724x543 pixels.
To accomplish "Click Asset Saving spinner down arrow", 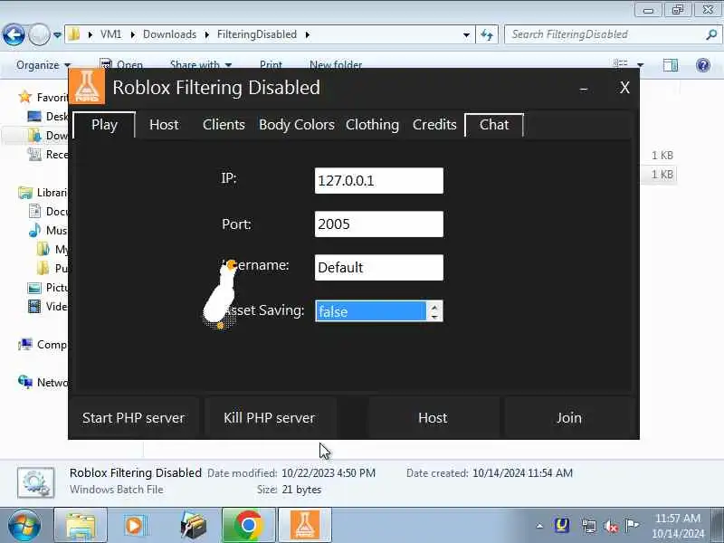I will 434,316.
